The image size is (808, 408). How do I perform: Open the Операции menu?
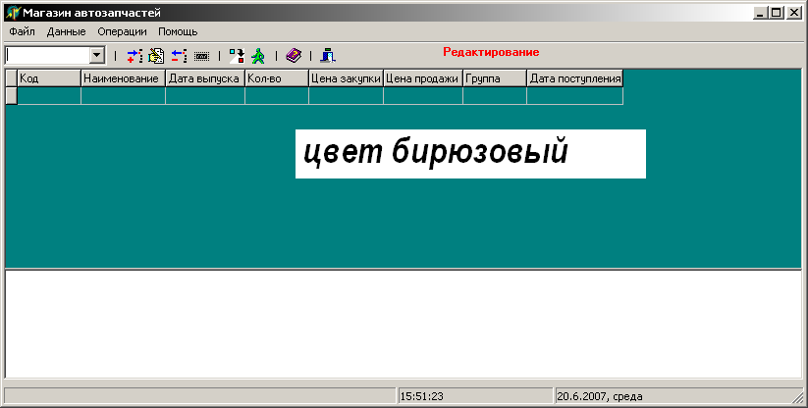click(x=122, y=32)
